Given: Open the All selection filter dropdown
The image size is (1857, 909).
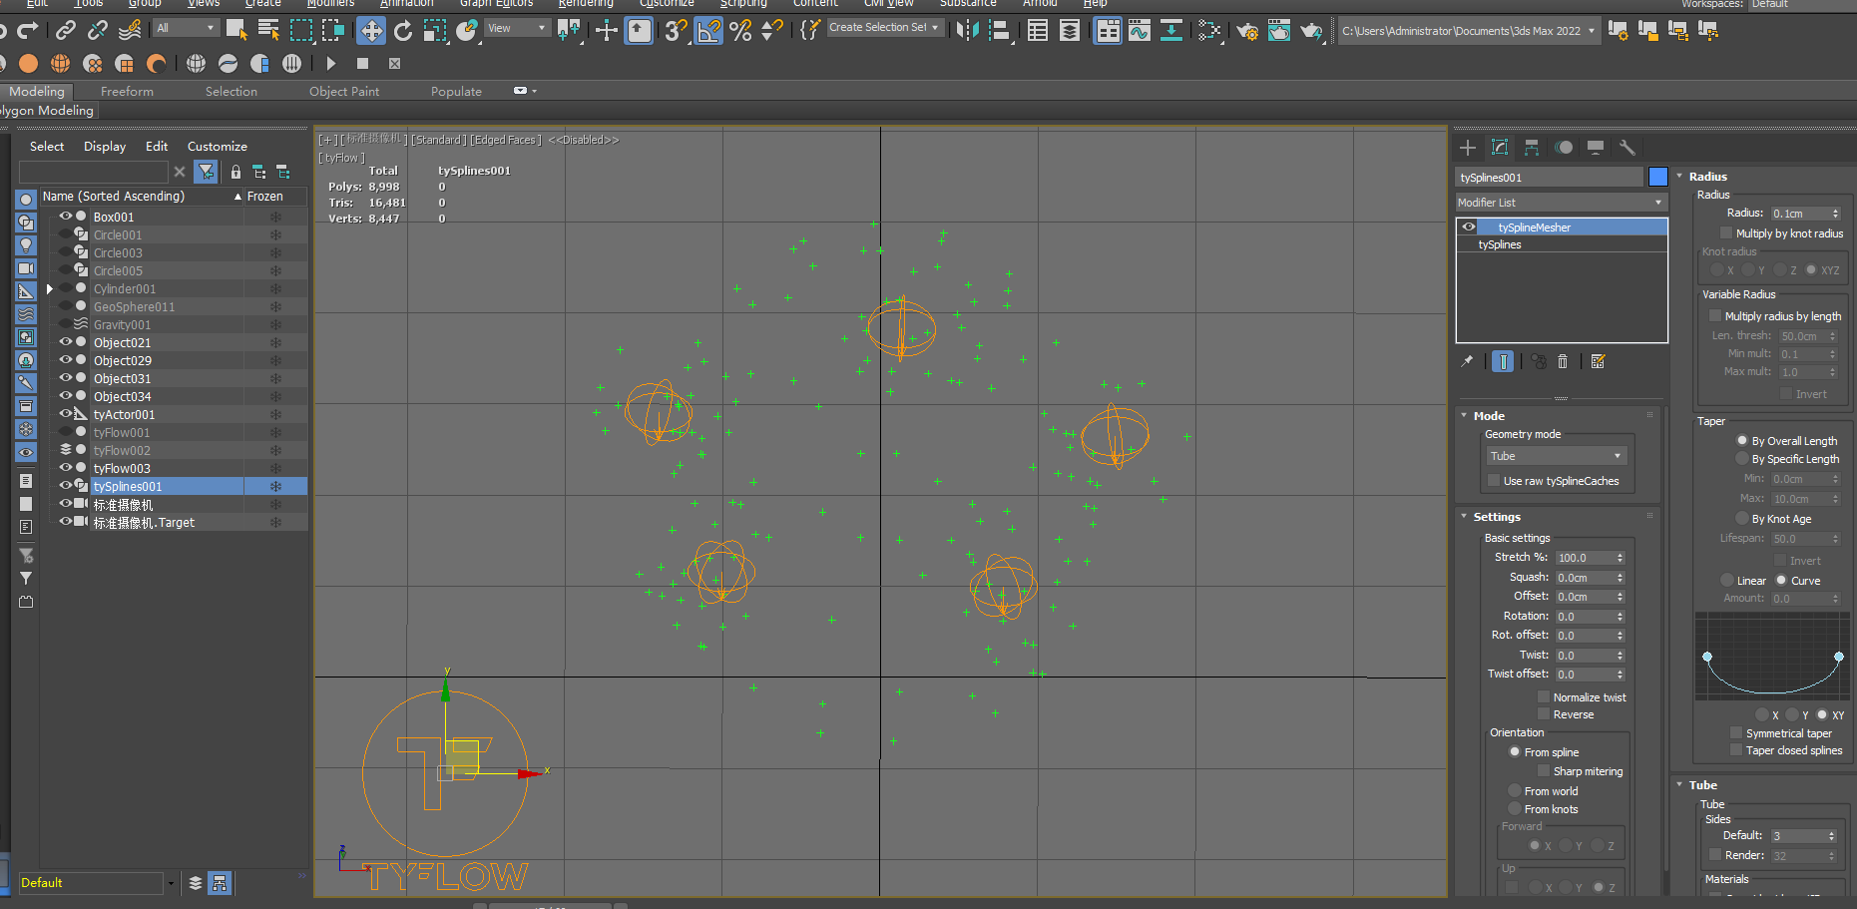Looking at the screenshot, I should 186,28.
